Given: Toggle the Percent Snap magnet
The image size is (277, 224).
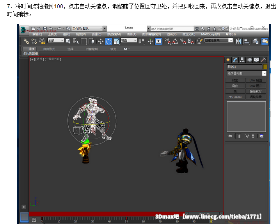Looking at the screenshot, I should coord(183,41).
